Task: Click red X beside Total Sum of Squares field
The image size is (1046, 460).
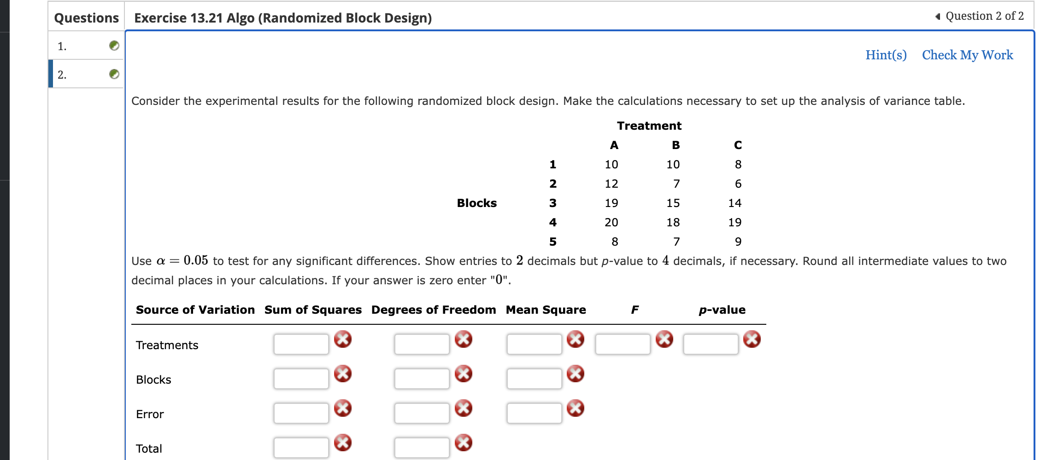Action: [344, 443]
